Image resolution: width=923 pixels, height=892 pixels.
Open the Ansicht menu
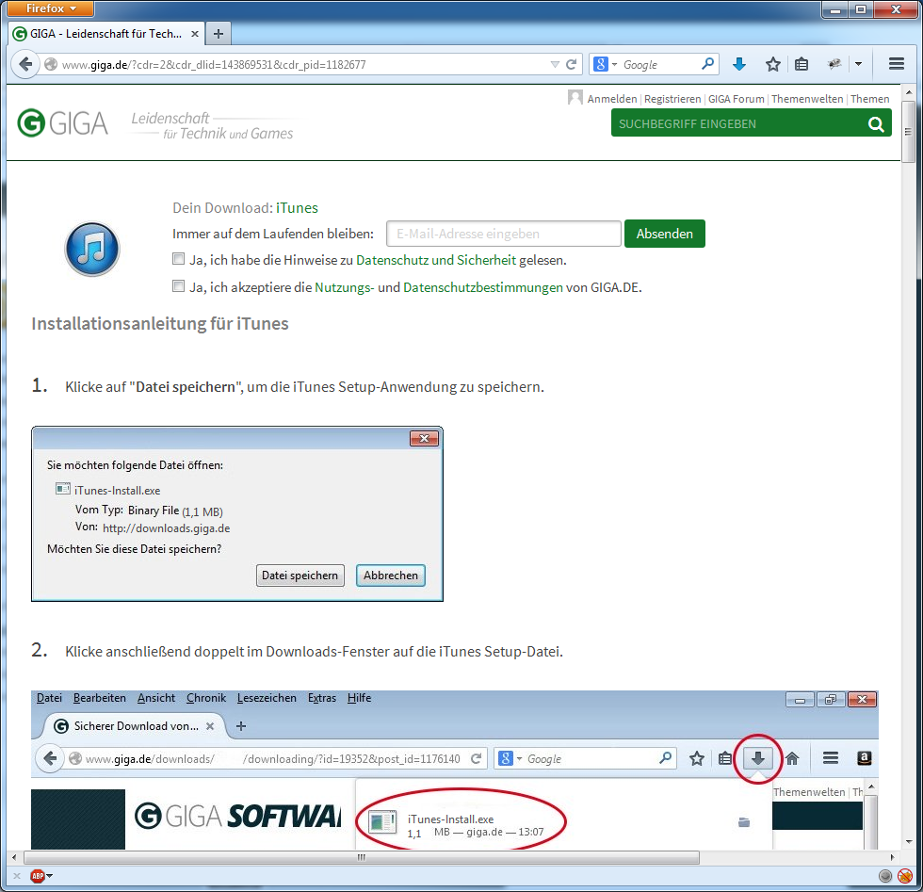[156, 698]
